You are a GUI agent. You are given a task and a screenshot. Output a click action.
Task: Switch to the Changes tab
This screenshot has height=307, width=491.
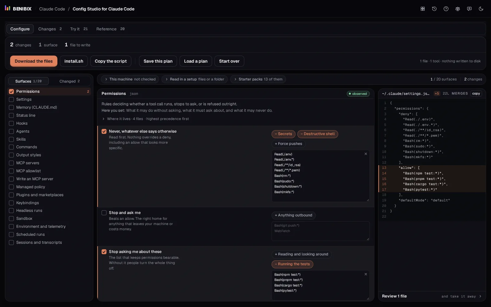(x=50, y=29)
